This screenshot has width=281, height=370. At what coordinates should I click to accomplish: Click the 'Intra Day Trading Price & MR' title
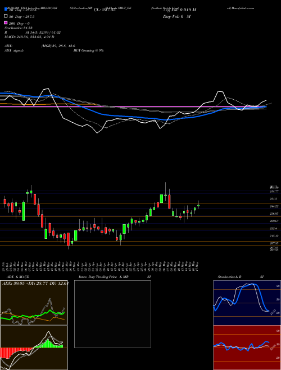pos(103,277)
